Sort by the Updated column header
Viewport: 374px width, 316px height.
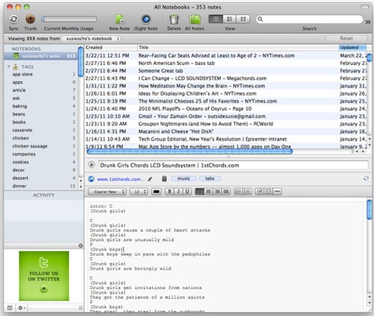353,47
